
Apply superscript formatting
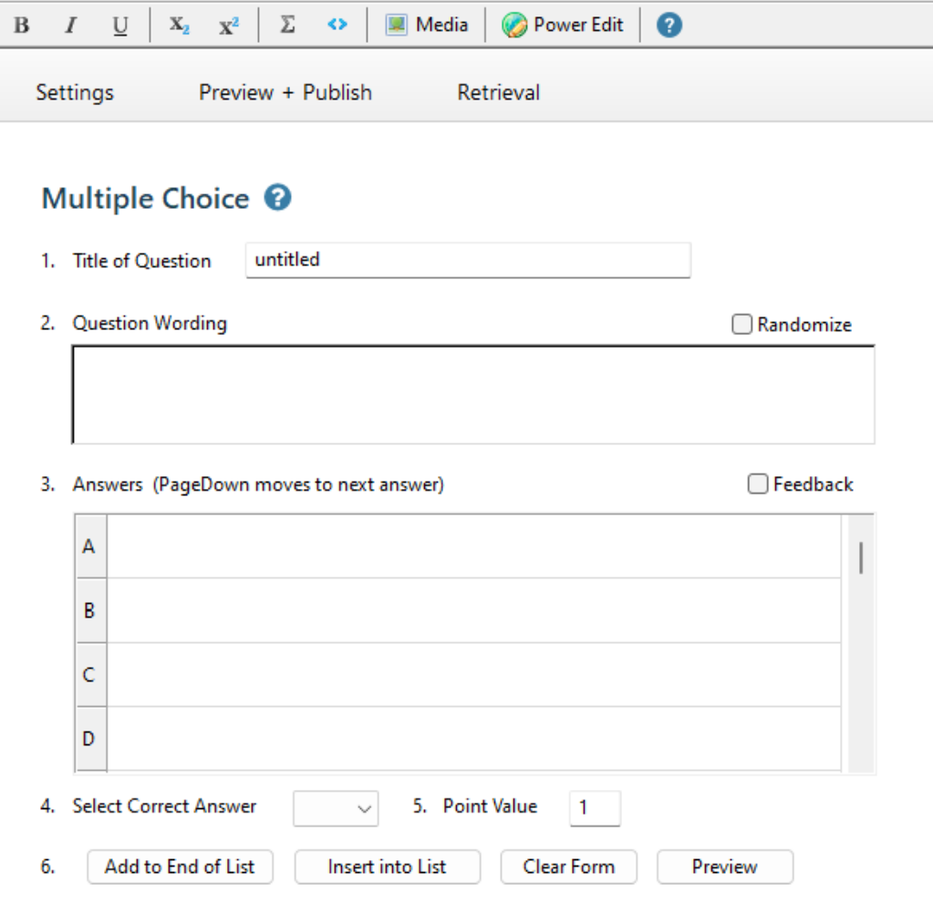229,25
